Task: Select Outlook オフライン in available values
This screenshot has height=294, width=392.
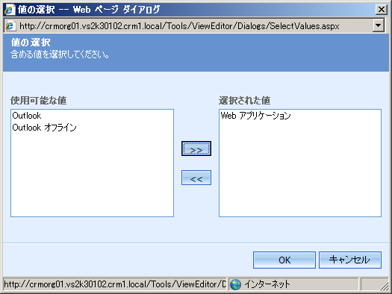Action: (x=44, y=128)
